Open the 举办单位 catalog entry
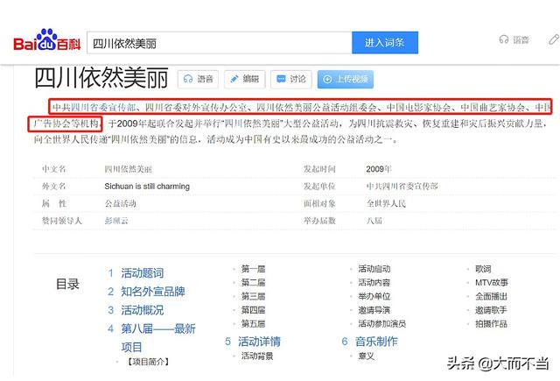The image size is (560, 381). pyautogui.click(x=374, y=296)
